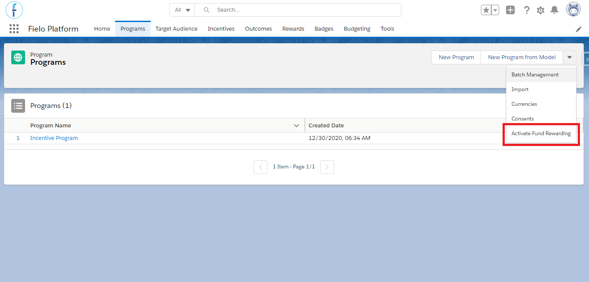Open the user profile avatar
The width and height of the screenshot is (589, 282).
point(573,10)
